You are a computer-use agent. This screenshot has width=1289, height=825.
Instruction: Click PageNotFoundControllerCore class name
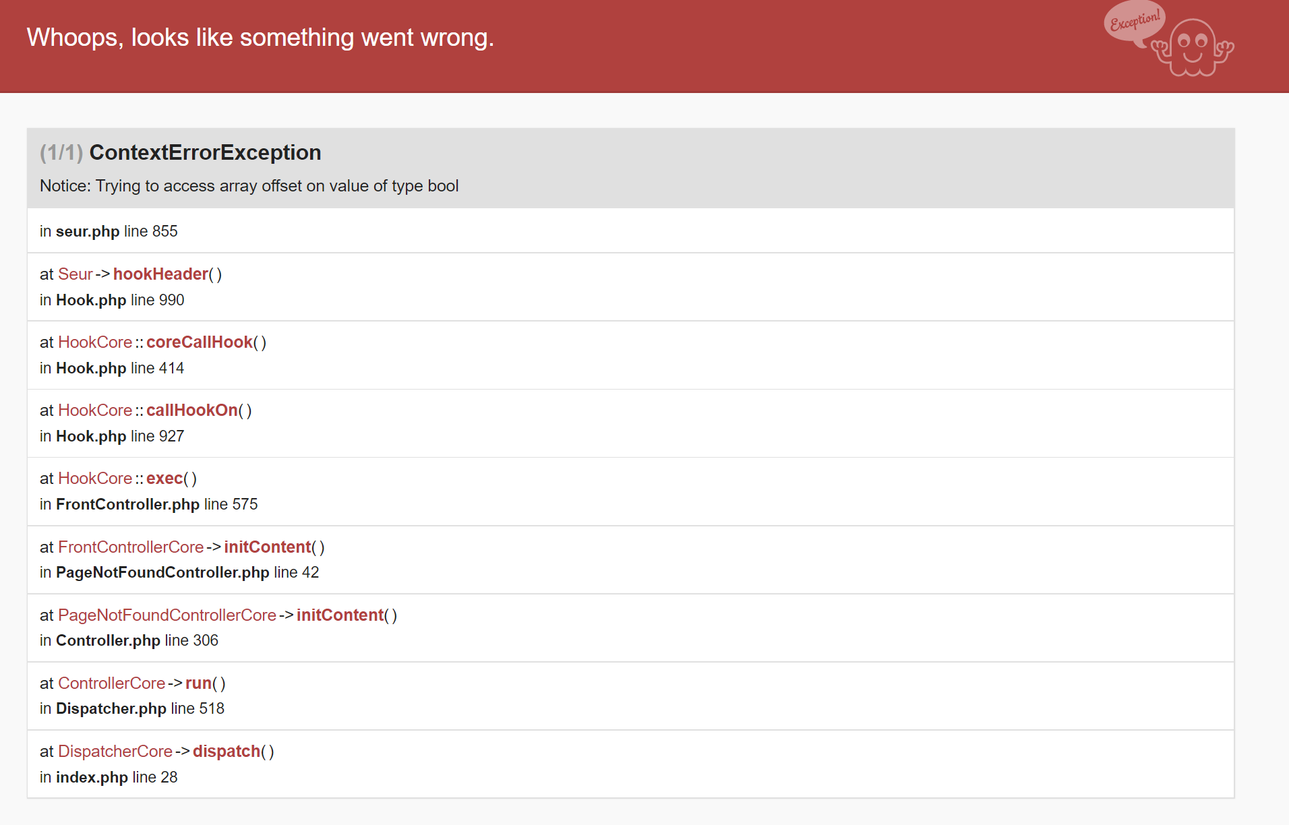(167, 615)
